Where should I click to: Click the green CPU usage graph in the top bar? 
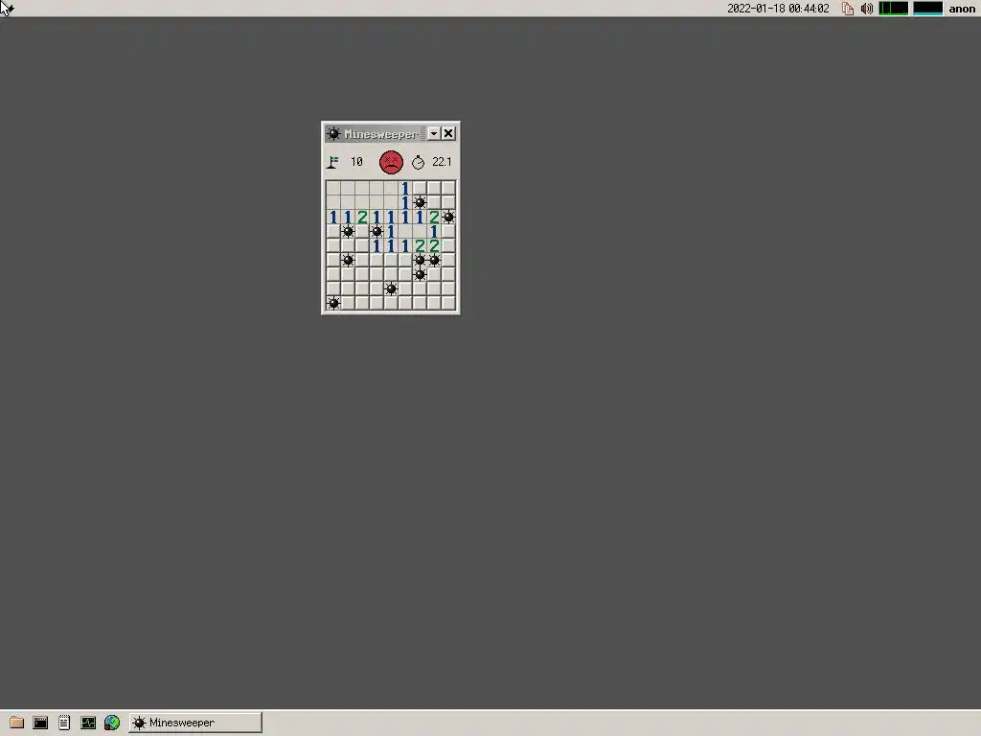point(894,9)
